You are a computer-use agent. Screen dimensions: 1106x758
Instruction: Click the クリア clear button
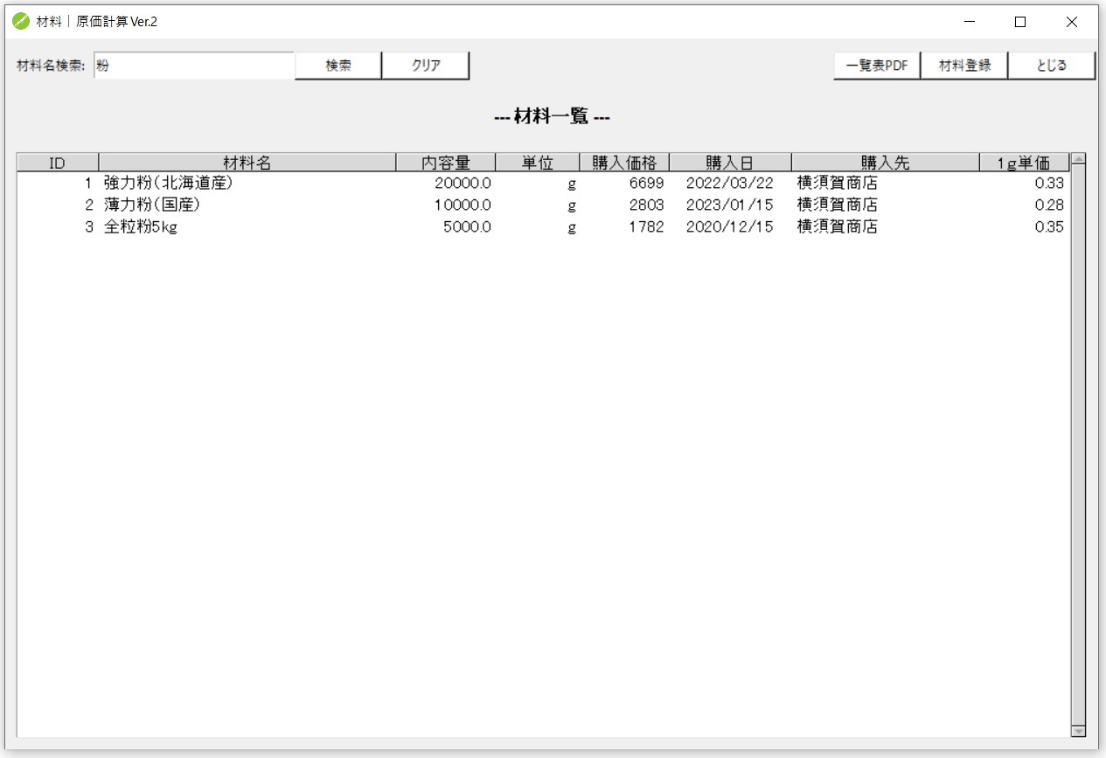(x=426, y=64)
